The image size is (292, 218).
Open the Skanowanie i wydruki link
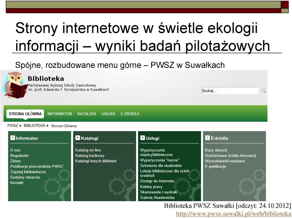[x=159, y=192]
